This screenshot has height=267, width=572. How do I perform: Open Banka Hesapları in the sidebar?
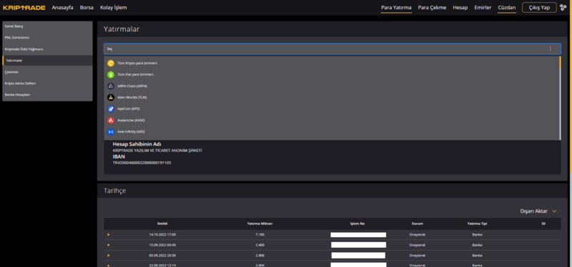pyautogui.click(x=47, y=94)
